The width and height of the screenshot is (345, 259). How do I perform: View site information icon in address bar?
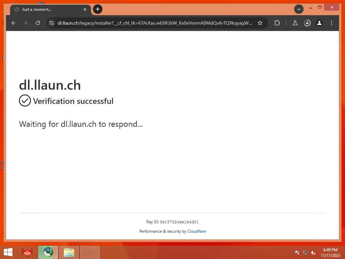coord(52,23)
